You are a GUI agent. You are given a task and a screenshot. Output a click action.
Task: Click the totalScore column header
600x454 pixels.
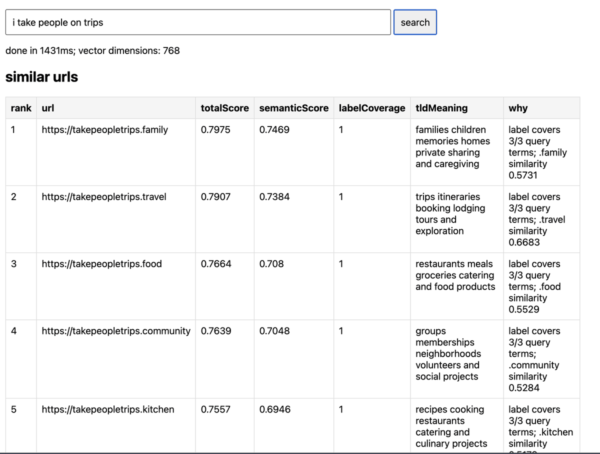[225, 108]
